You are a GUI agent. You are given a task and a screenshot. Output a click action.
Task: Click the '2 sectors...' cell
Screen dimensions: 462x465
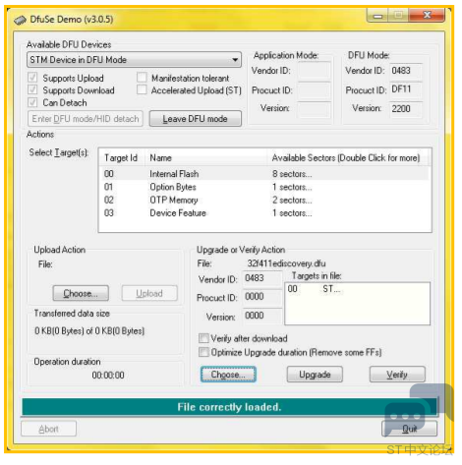(292, 201)
